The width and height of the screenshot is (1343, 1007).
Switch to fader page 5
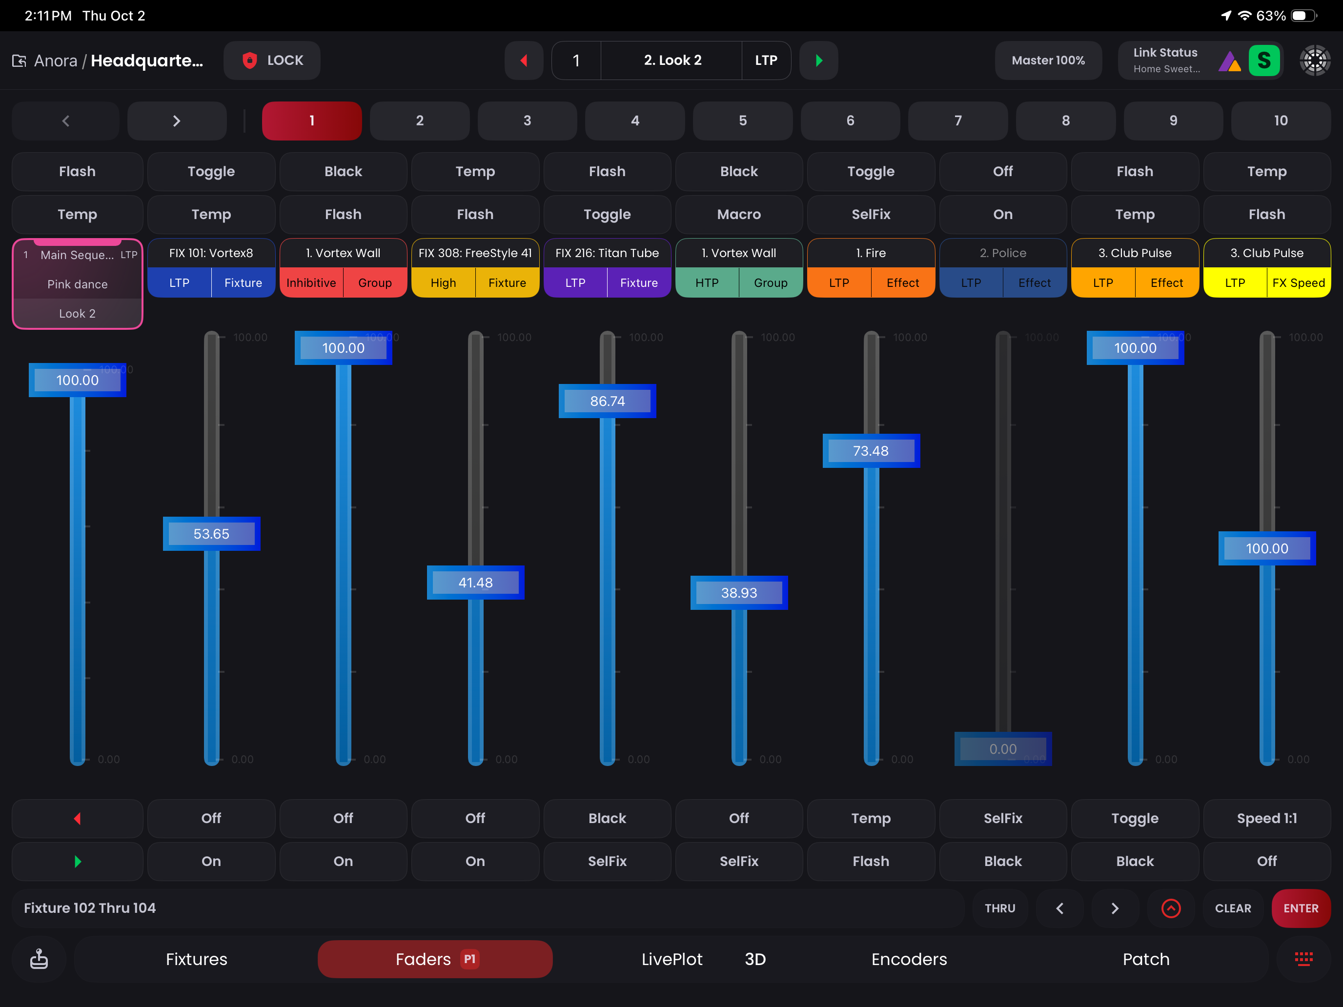pos(743,121)
